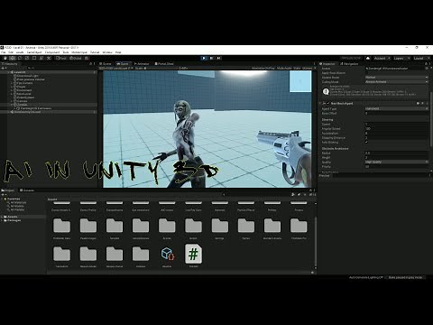433x325 pixels.
Task: Open the Quality High Quality dropdown
Action: click(397, 162)
